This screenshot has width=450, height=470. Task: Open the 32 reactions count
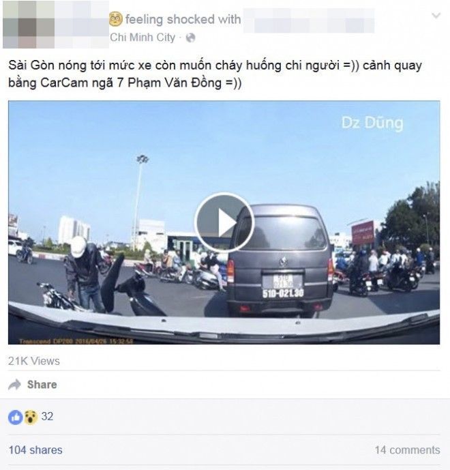(x=47, y=416)
